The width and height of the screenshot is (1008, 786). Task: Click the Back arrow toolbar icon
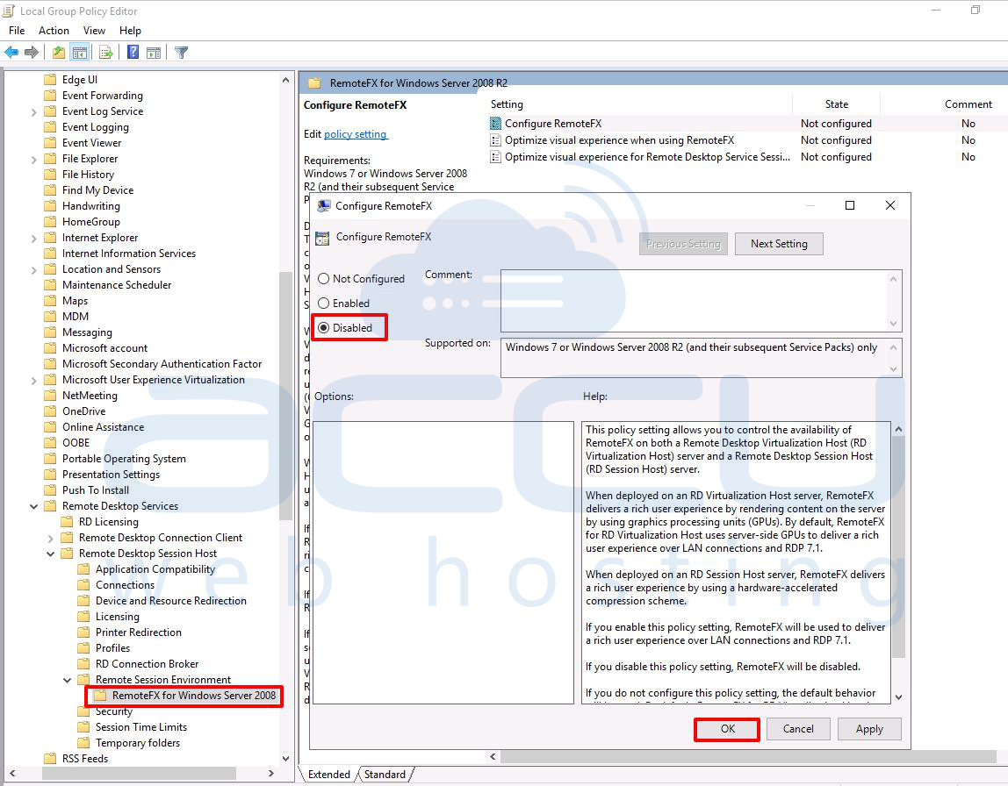click(x=11, y=53)
